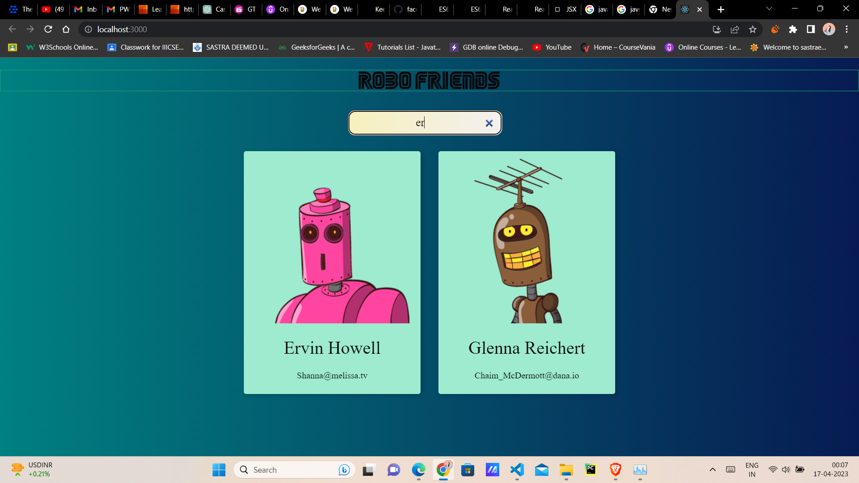Switch to the YouTube (49) tab
Screen dimensions: 859x483
coord(54,9)
